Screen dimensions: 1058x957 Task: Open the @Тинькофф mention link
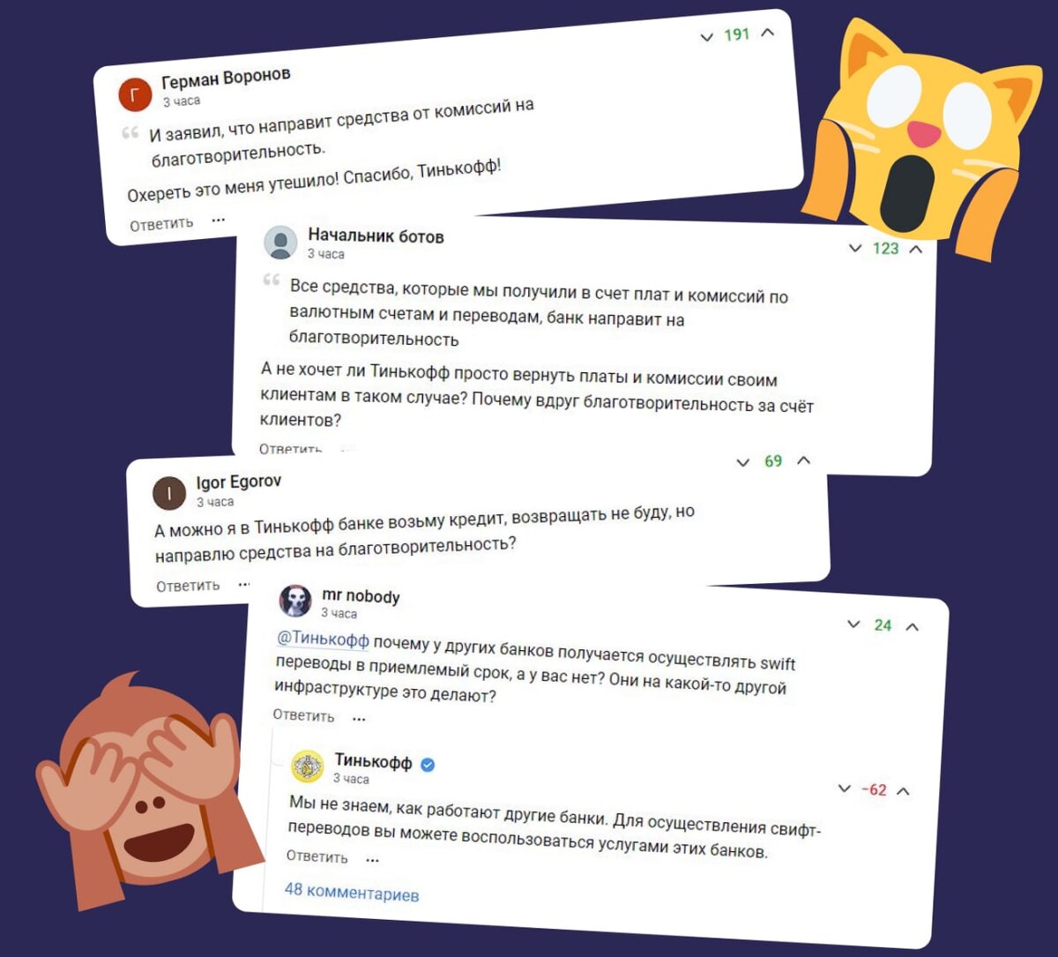[x=323, y=638]
